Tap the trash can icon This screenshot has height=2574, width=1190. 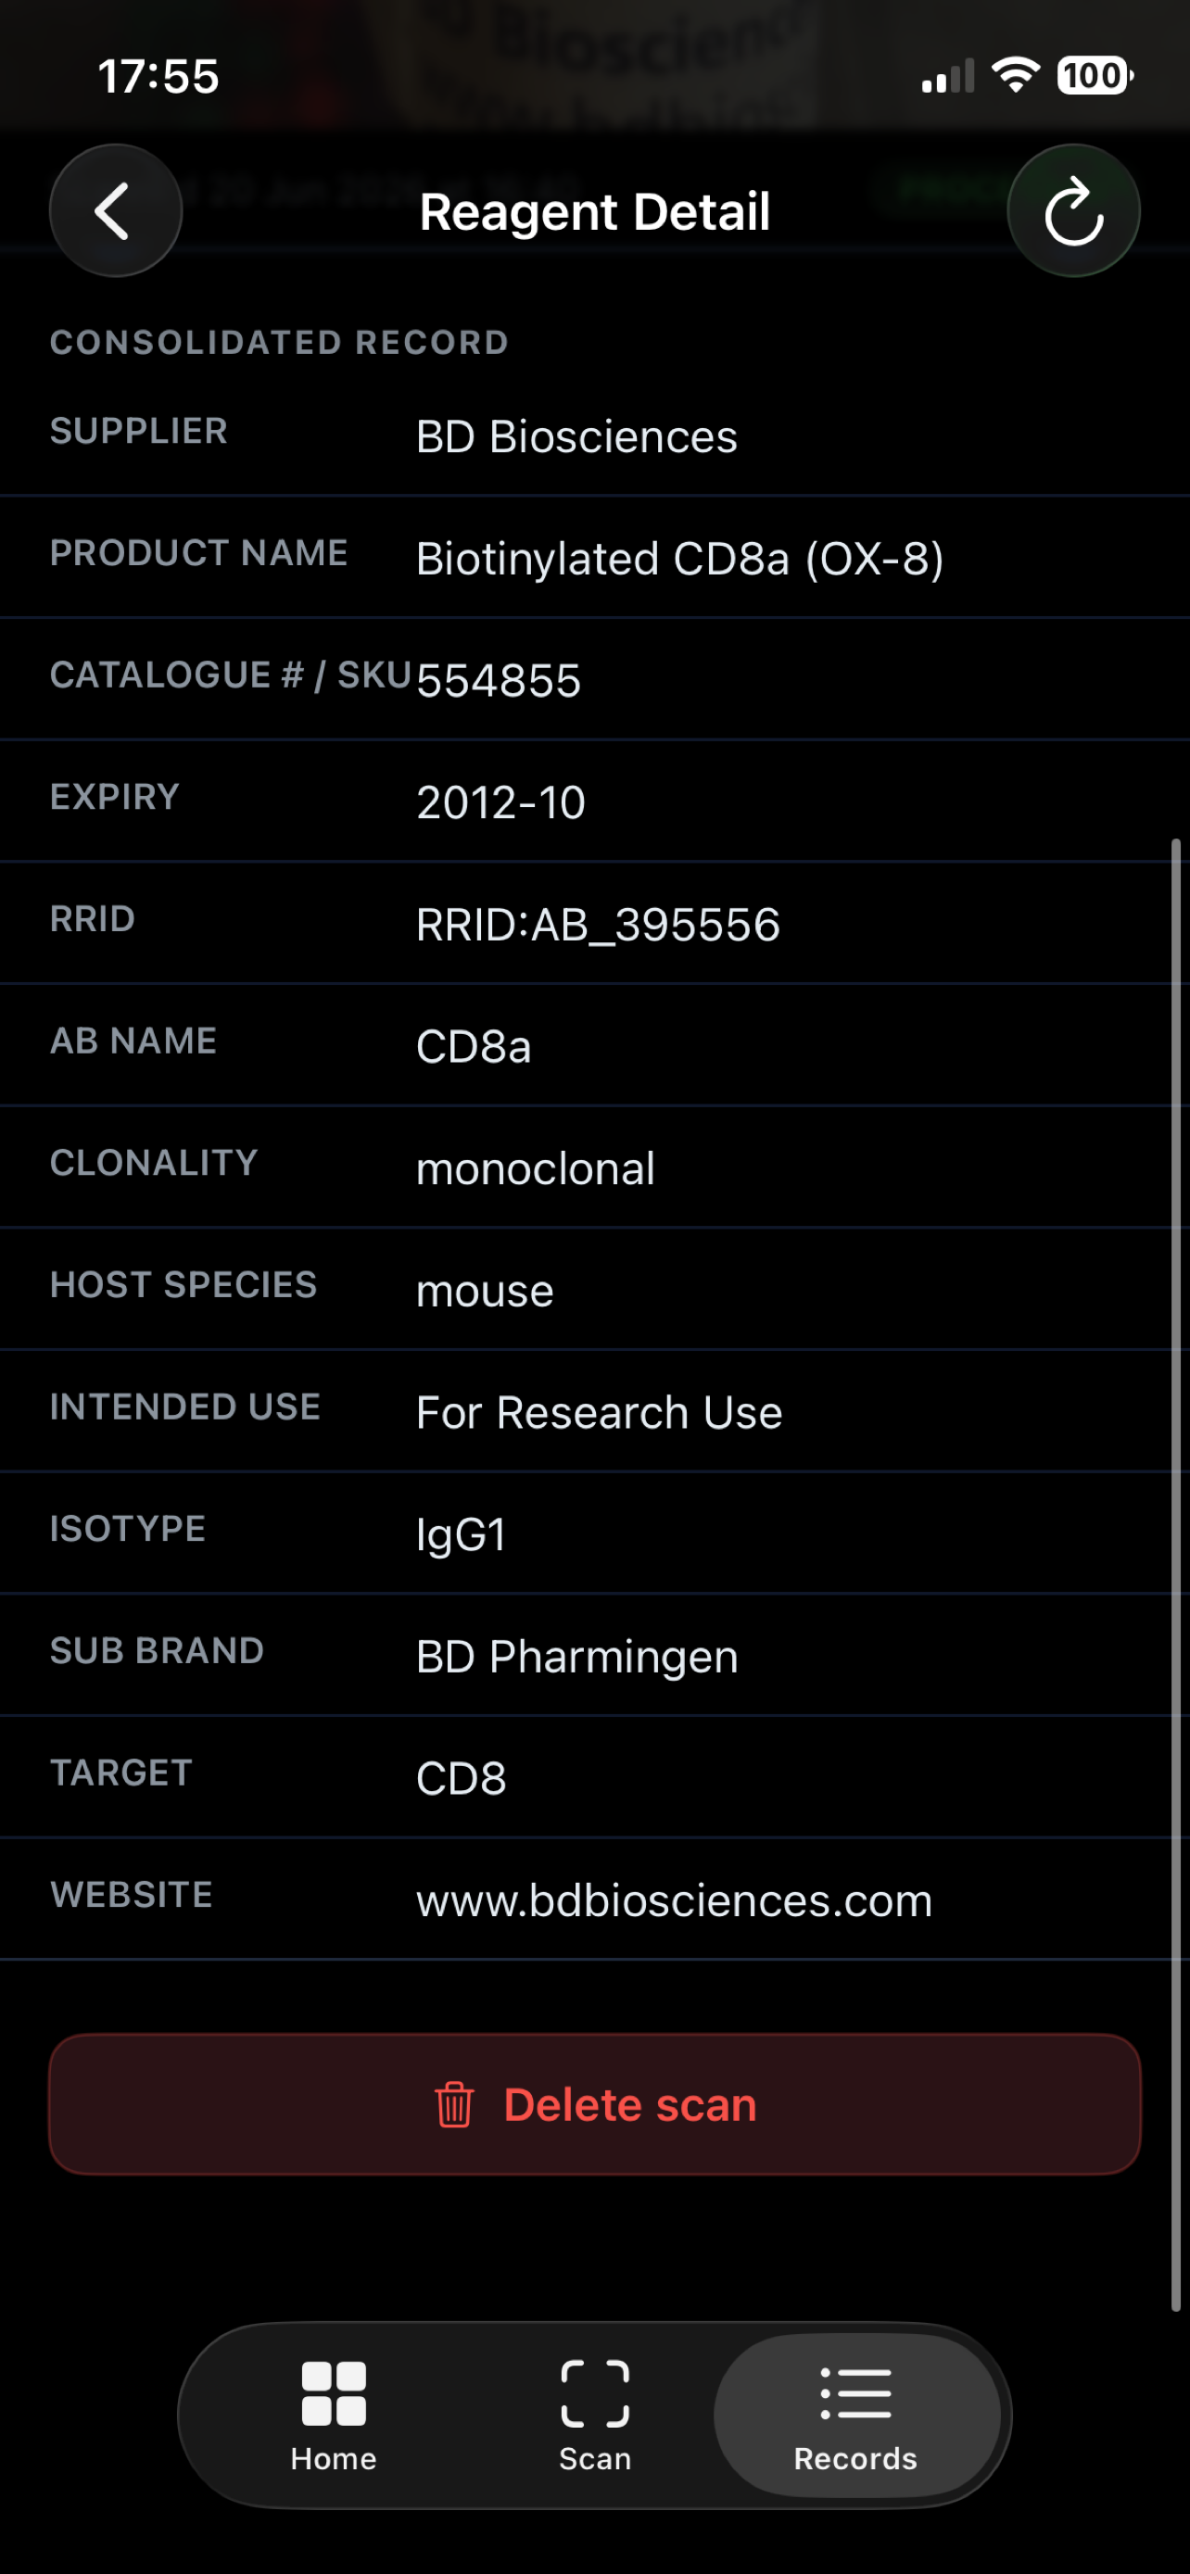point(453,2104)
